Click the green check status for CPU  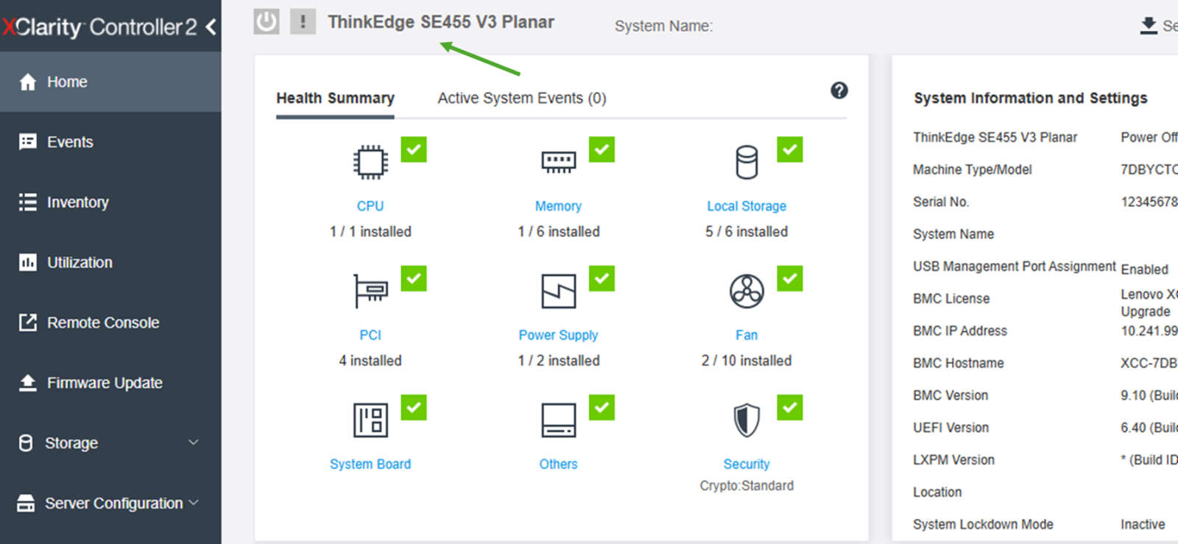(414, 149)
